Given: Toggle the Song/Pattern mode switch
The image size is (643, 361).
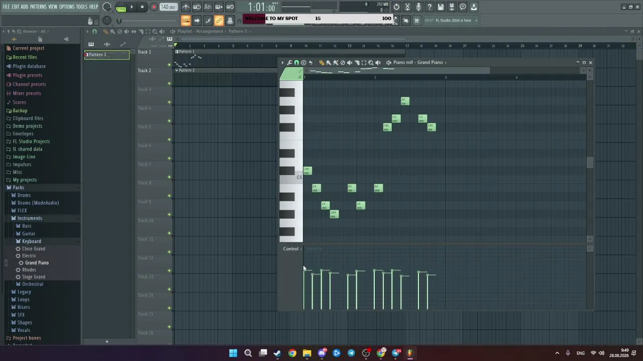Looking at the screenshot, I should (121, 7).
